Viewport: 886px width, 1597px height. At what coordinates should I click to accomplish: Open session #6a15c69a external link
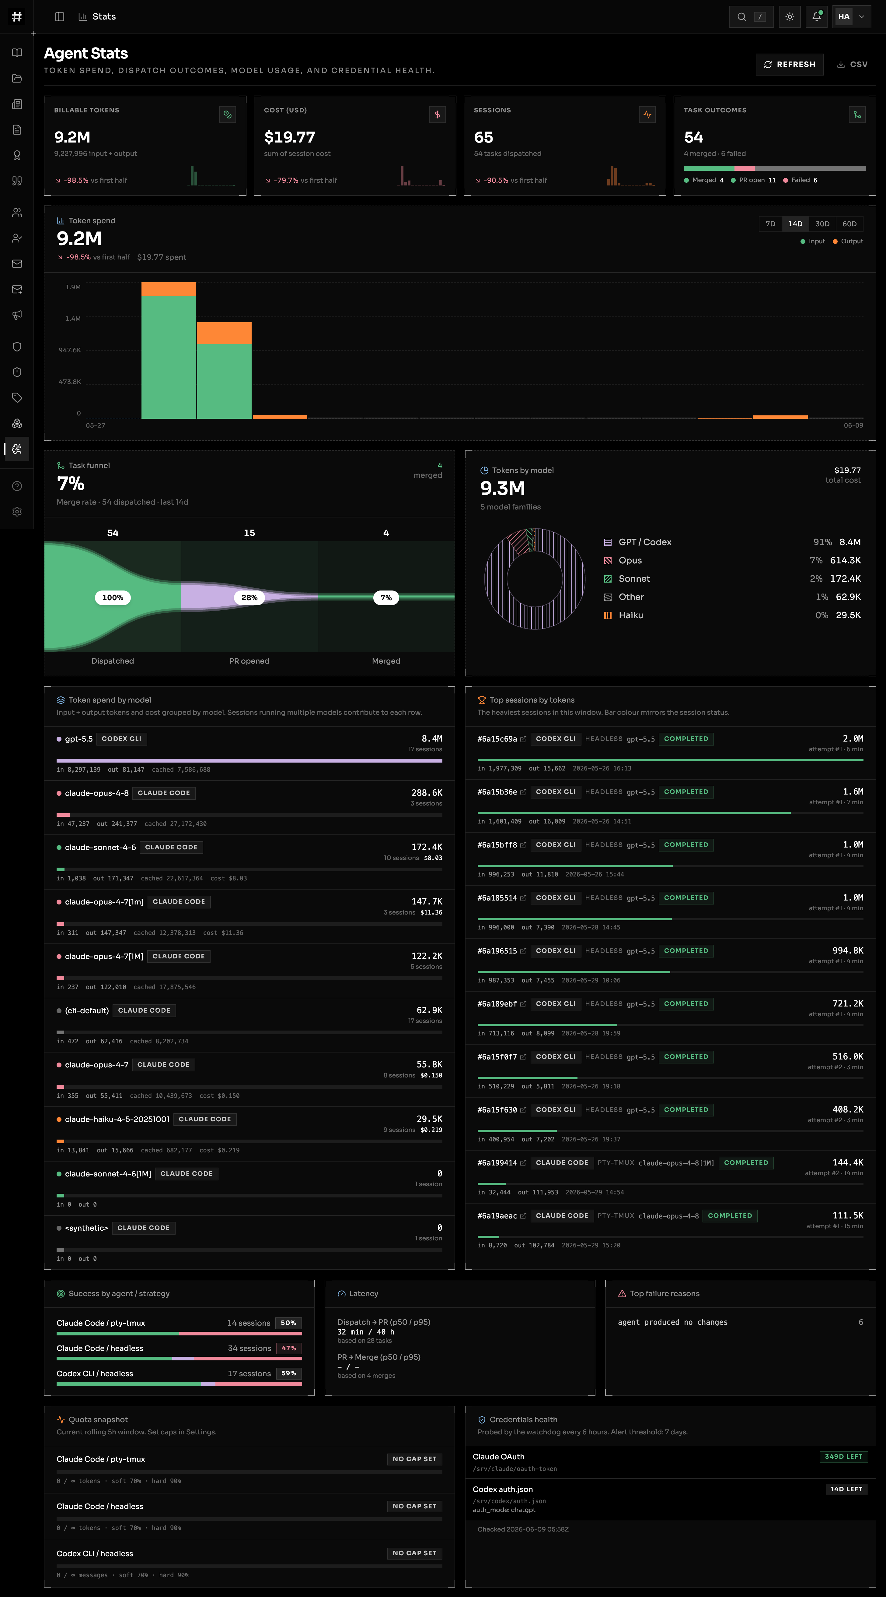coord(523,739)
